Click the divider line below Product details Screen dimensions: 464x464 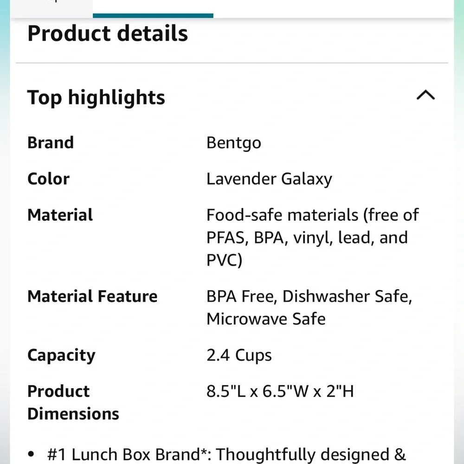[x=232, y=63]
